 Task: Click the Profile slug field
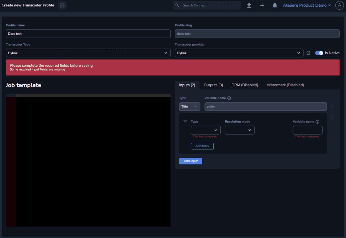pyautogui.click(x=257, y=34)
